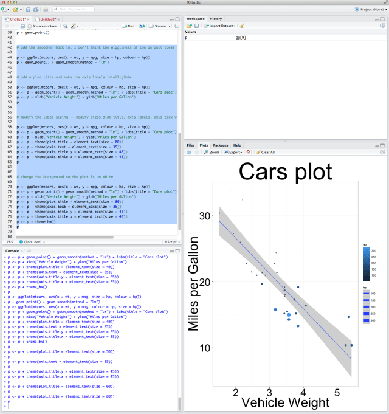Open the R Script file type dropdown

(x=172, y=242)
